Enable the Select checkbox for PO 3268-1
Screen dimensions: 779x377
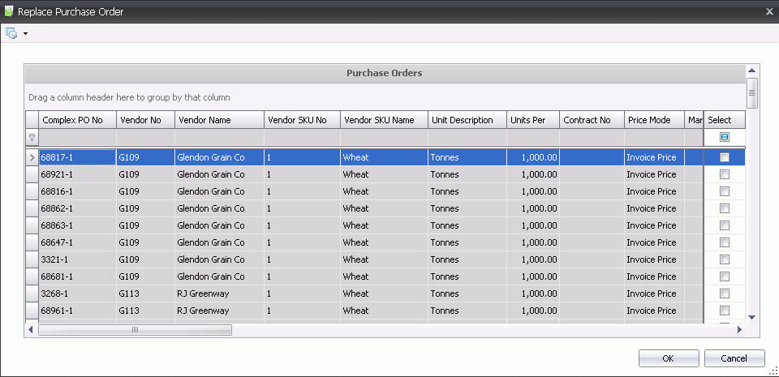tap(725, 293)
